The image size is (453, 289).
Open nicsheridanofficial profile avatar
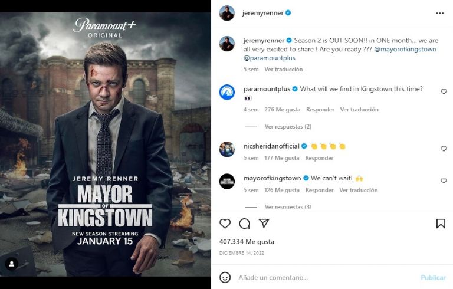click(227, 150)
